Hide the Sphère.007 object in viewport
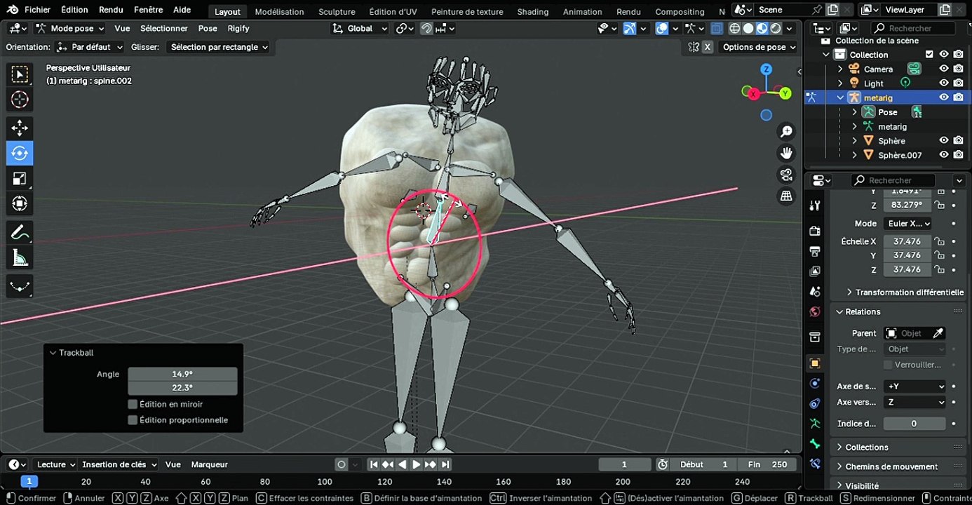 (944, 155)
